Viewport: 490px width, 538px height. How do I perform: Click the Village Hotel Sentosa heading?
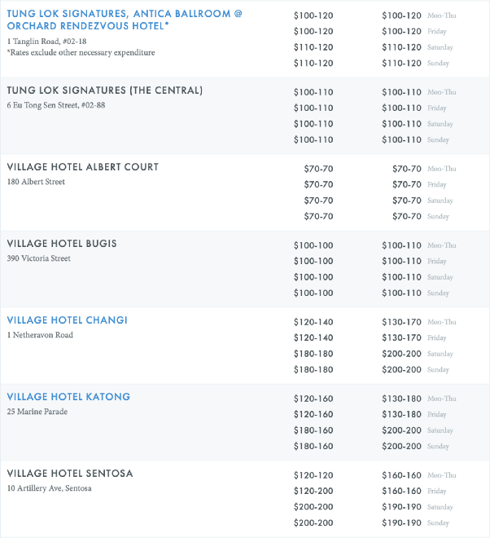[x=70, y=474]
